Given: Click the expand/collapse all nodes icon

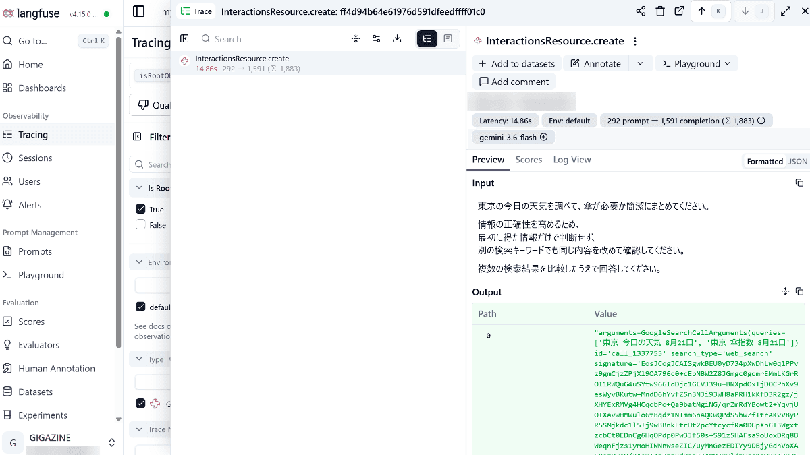Looking at the screenshot, I should 356,39.
